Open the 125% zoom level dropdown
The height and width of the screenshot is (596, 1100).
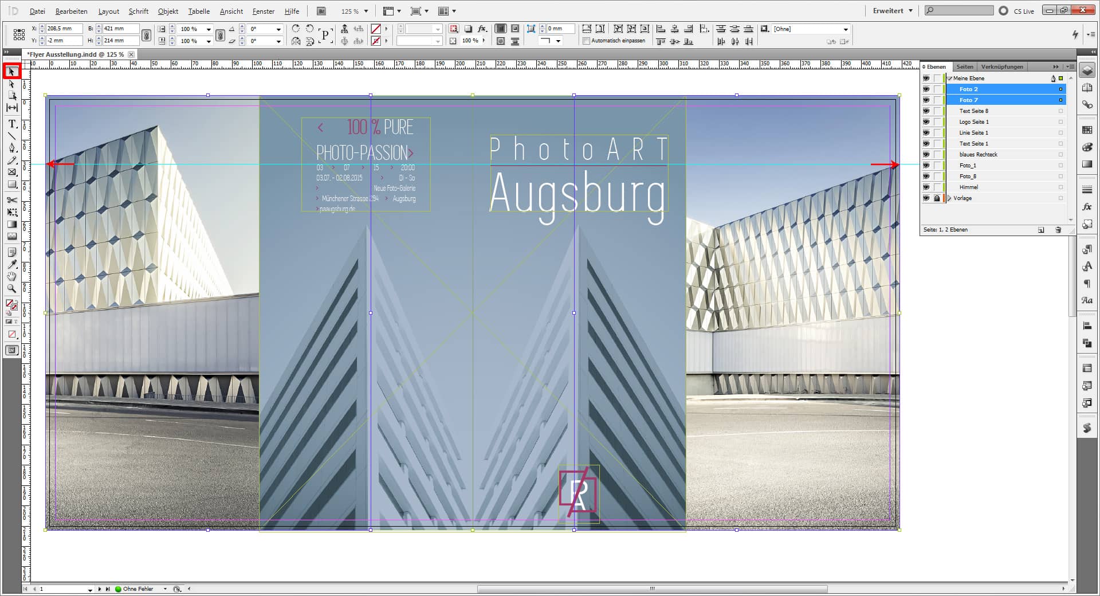364,10
